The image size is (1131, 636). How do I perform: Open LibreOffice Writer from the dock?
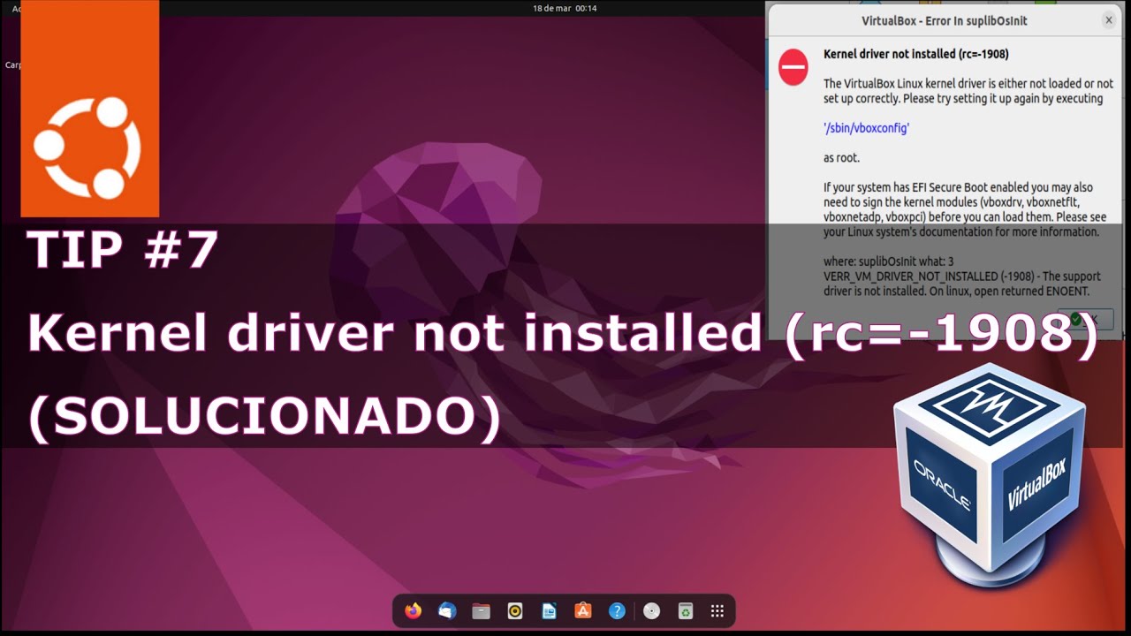click(549, 610)
